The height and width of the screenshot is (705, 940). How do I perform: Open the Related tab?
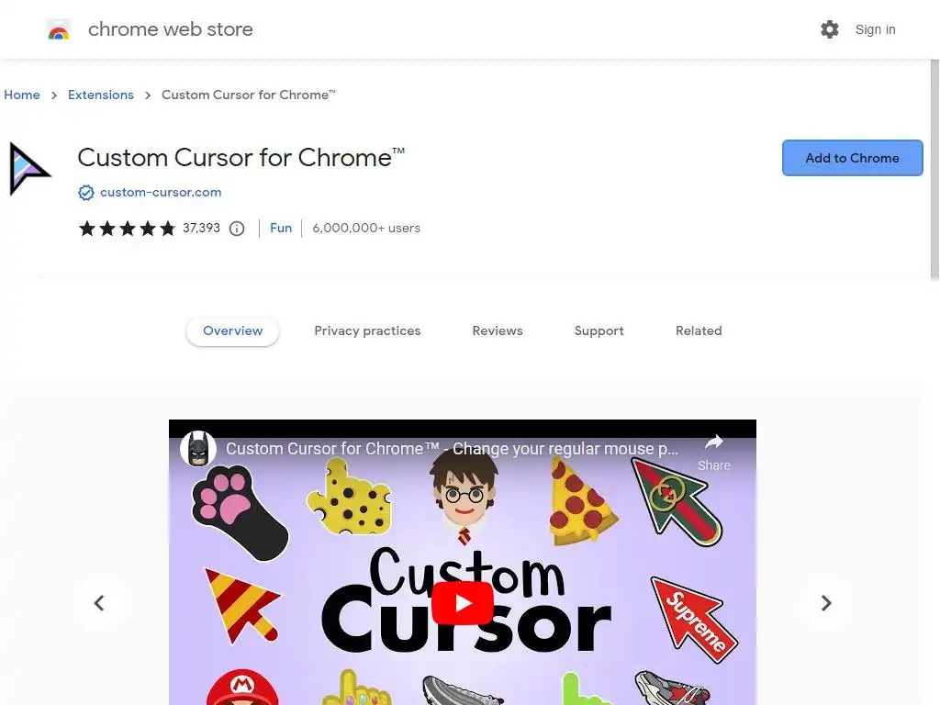tap(699, 330)
